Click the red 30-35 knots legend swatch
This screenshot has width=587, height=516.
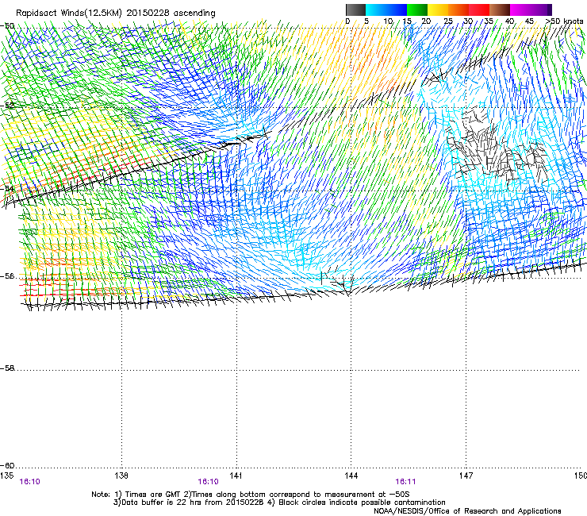(x=479, y=10)
